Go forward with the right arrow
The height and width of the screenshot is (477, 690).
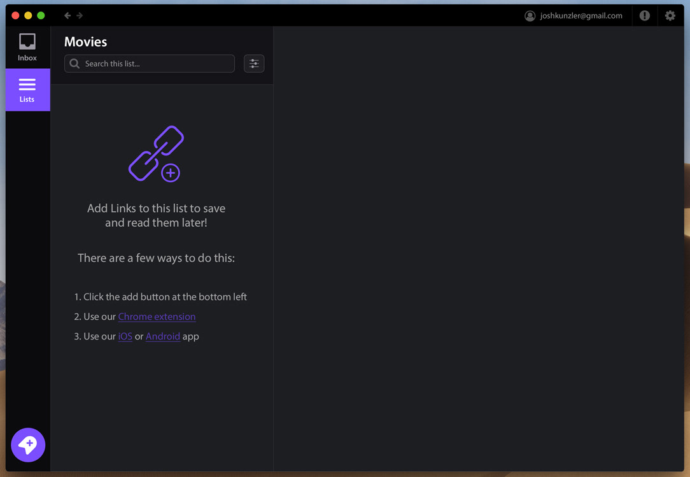[80, 15]
